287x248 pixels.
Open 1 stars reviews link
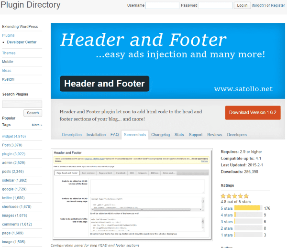click(x=227, y=235)
